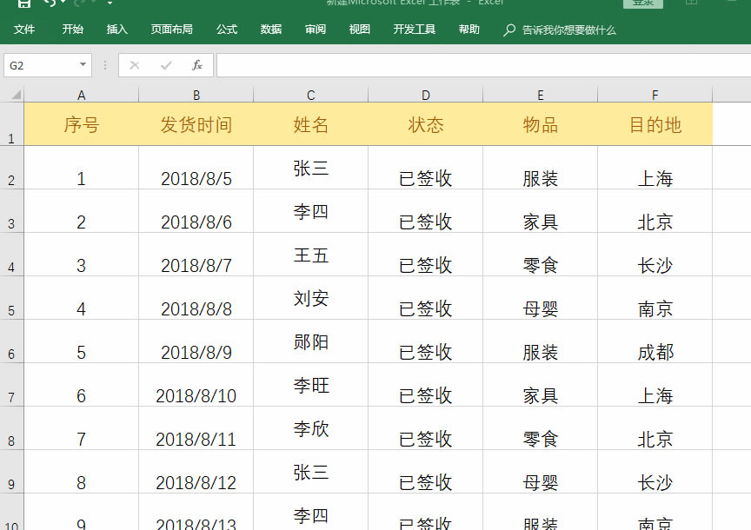Viewport: 751px width, 530px height.
Task: Click the Insert Function fx icon
Action: tap(197, 65)
